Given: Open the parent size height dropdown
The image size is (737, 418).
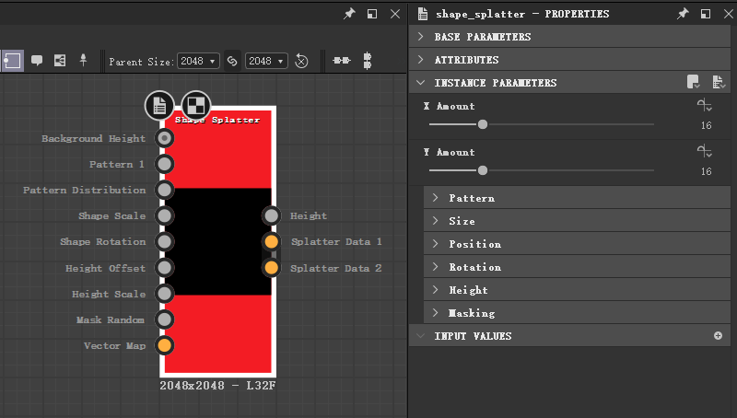Looking at the screenshot, I should 266,61.
